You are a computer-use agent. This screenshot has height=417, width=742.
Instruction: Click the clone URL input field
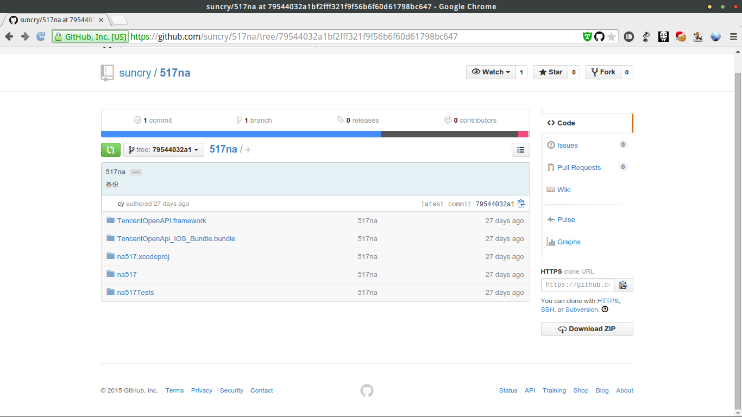click(x=577, y=285)
